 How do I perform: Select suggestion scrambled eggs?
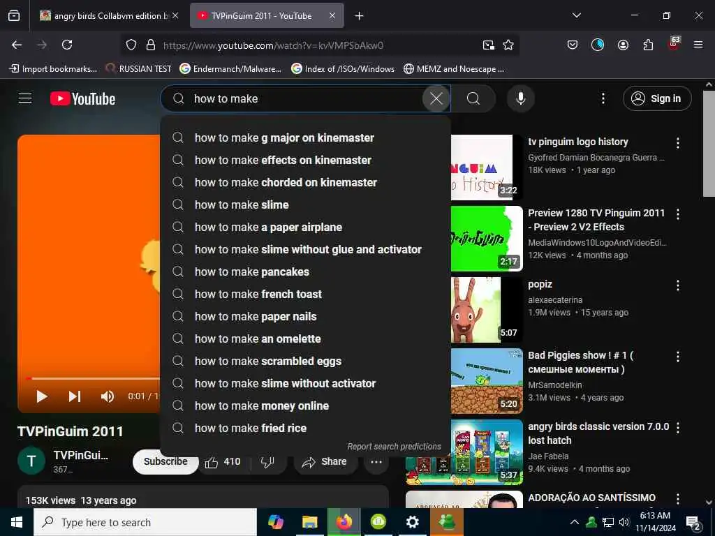tap(306, 361)
